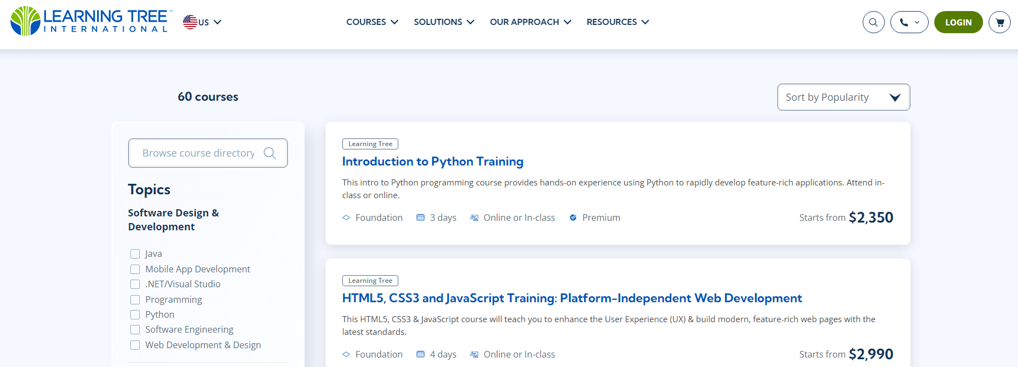Tick the Mobile App Development checkbox
The width and height of the screenshot is (1018, 367).
(x=135, y=270)
